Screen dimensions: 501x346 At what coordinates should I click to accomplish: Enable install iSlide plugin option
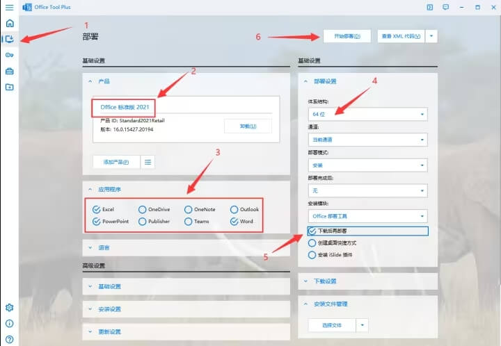pyautogui.click(x=331, y=255)
